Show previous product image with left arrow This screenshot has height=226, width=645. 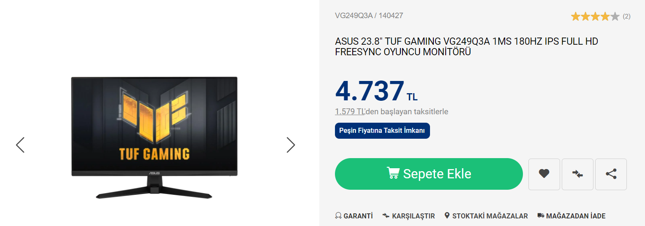(x=20, y=145)
